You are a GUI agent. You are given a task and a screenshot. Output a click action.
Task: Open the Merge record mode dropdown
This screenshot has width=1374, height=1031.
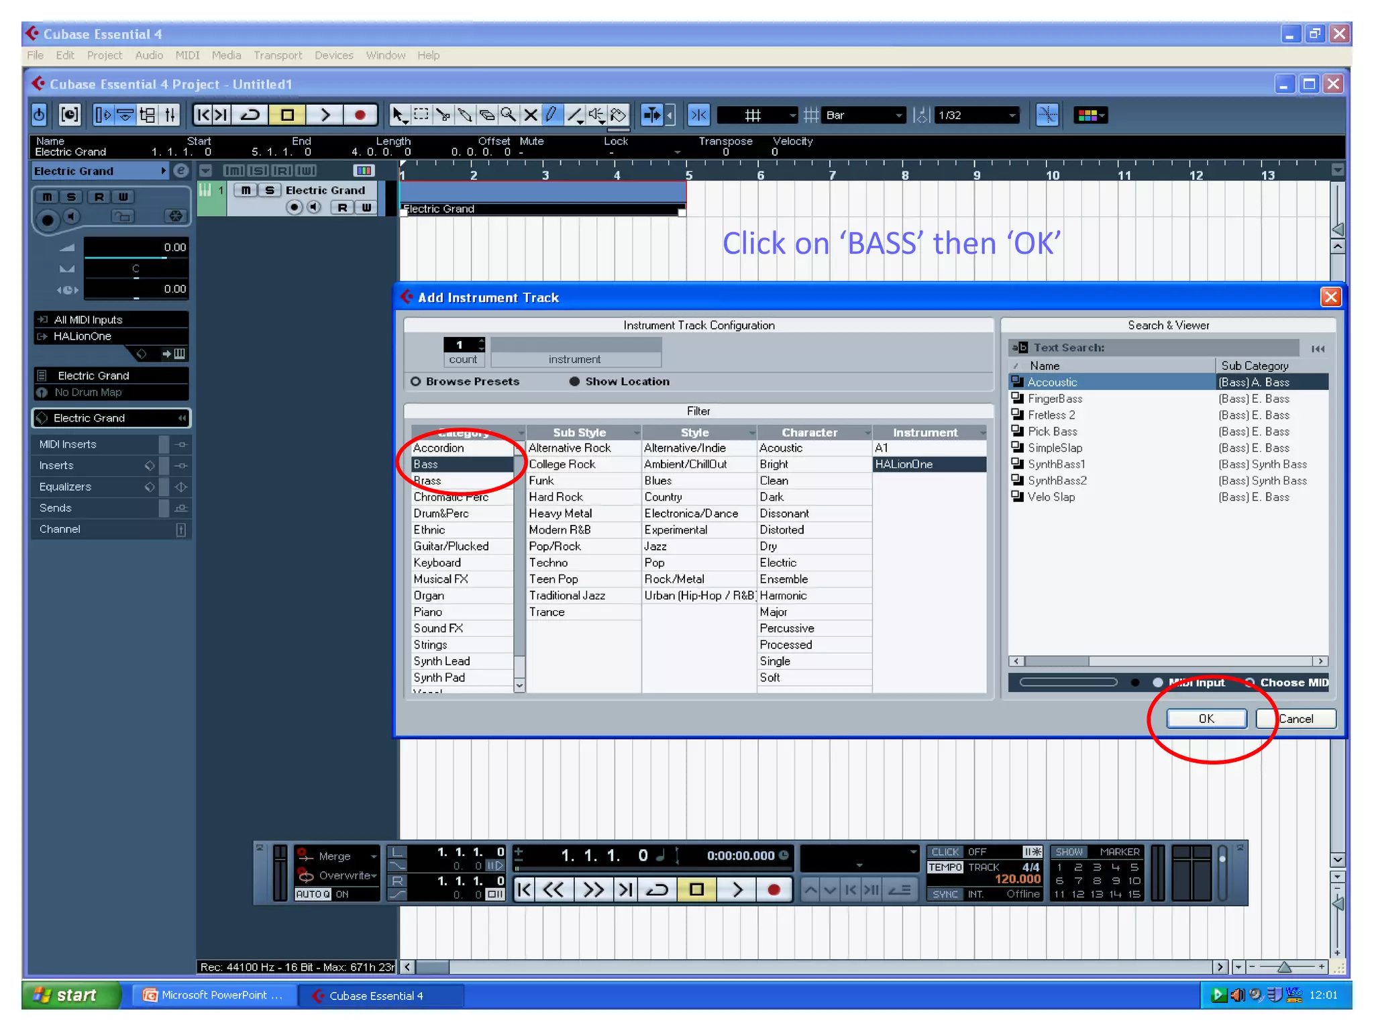(x=338, y=856)
